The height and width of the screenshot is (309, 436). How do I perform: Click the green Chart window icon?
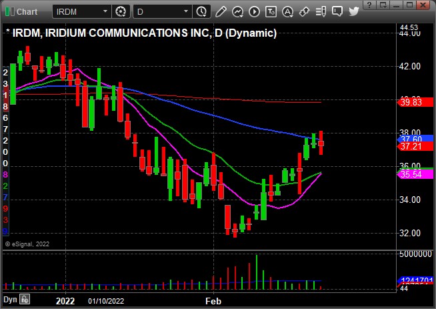[10, 12]
